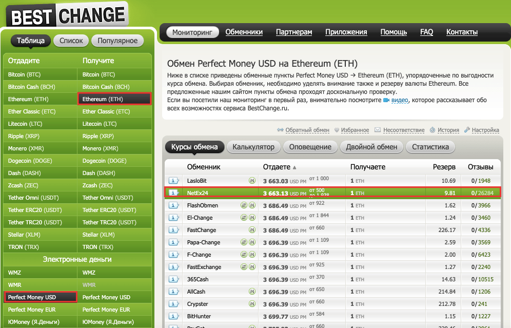Click the video camera icon before видео
This screenshot has width=511, height=328.
[387, 100]
